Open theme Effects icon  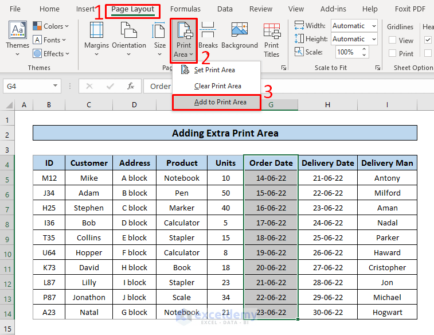pos(37,53)
